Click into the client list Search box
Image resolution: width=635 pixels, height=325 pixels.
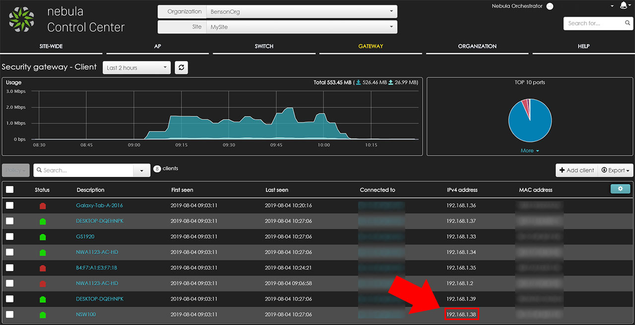(83, 170)
